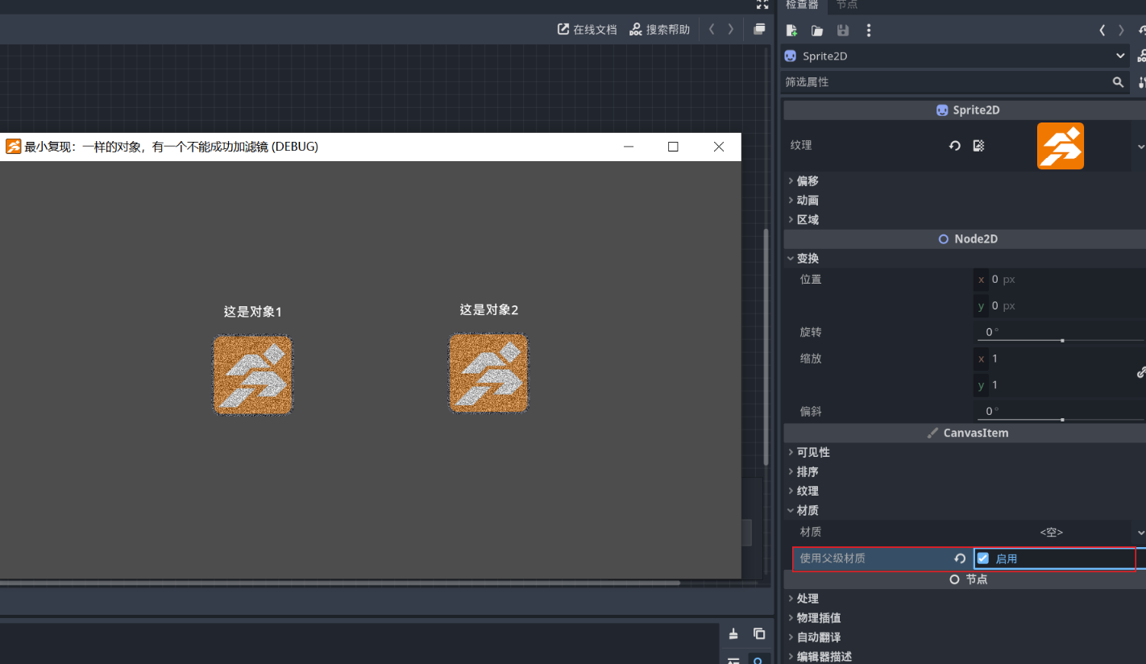The width and height of the screenshot is (1146, 664).
Task: Toggle scale ratio lock chain icon
Action: (1141, 372)
